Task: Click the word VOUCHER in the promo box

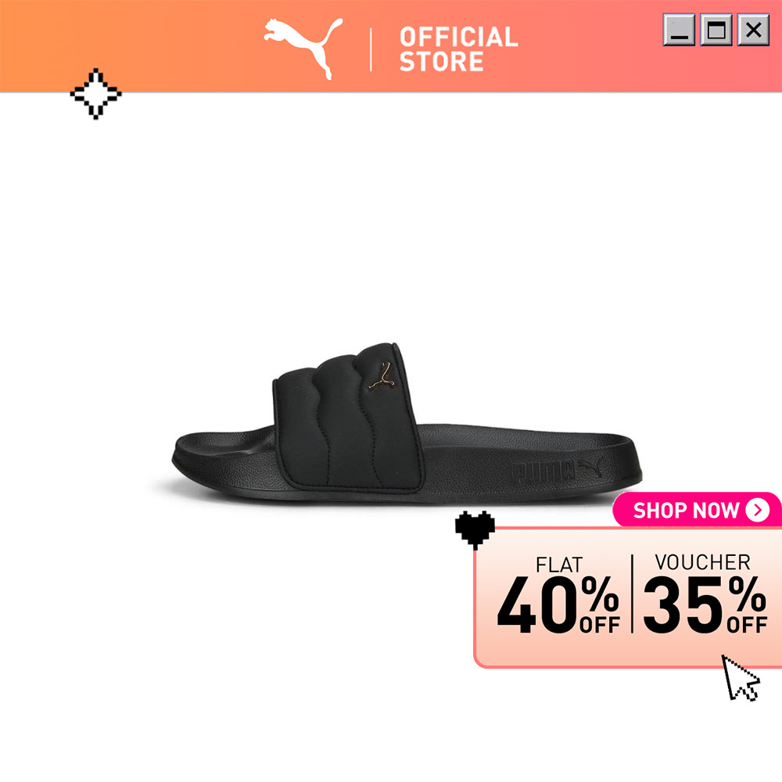Action: point(703,562)
